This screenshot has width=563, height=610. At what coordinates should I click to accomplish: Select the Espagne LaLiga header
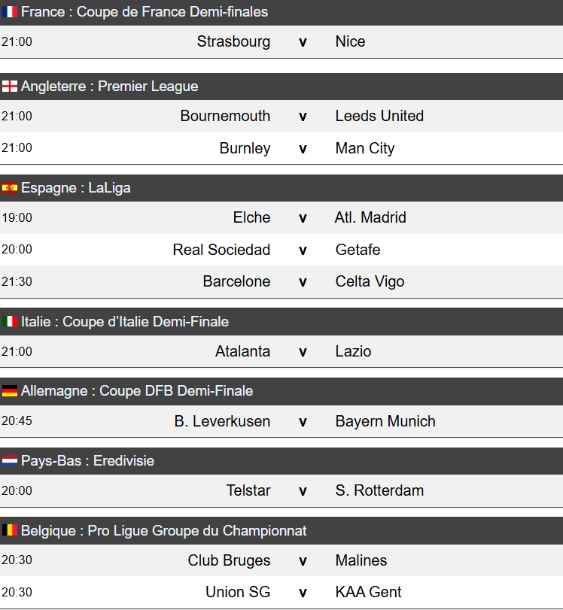(x=76, y=188)
